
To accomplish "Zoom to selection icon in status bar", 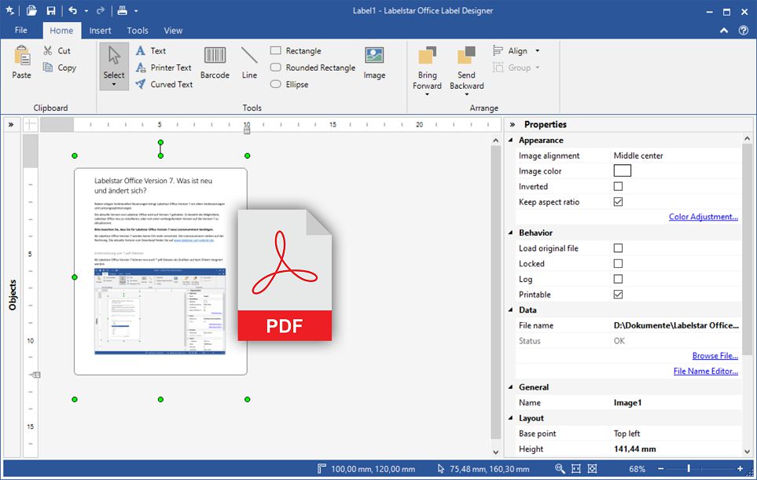I will click(593, 468).
